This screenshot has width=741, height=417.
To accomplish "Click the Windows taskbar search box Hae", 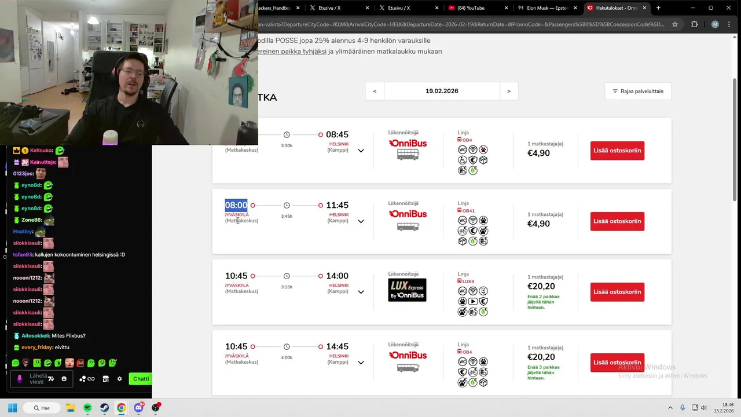I will pyautogui.click(x=42, y=408).
